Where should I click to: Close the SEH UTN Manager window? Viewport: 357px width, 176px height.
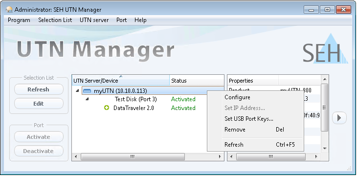click(x=343, y=10)
